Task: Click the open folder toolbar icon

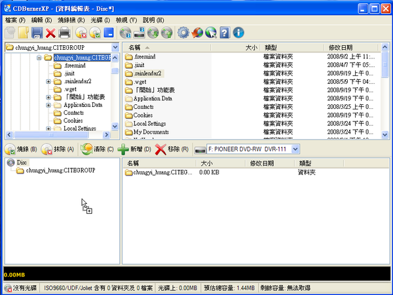Action: pyautogui.click(x=24, y=33)
